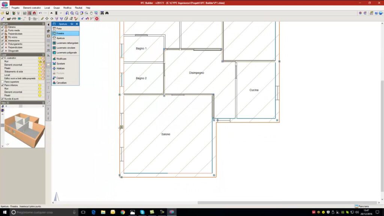Collapse the Layer panel header
Screen dimensions: 384x216
click(x=43, y=55)
